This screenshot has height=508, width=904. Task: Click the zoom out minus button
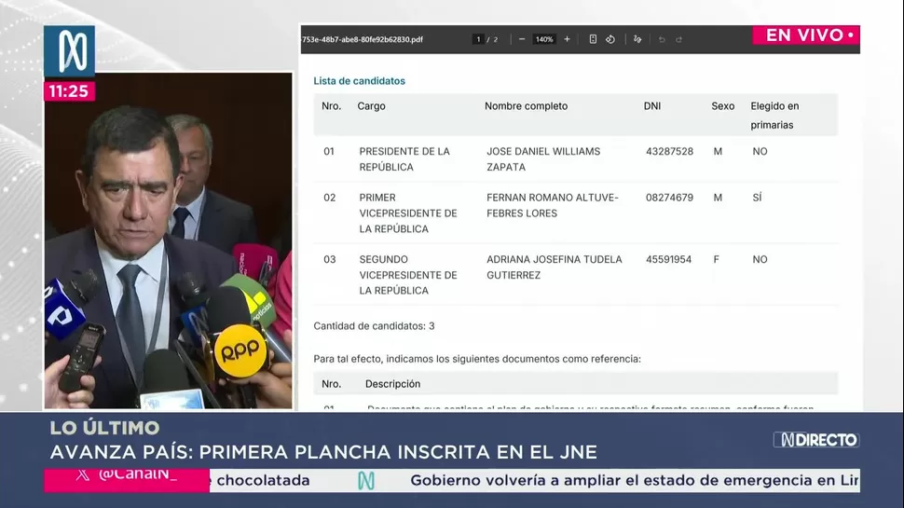(x=522, y=39)
